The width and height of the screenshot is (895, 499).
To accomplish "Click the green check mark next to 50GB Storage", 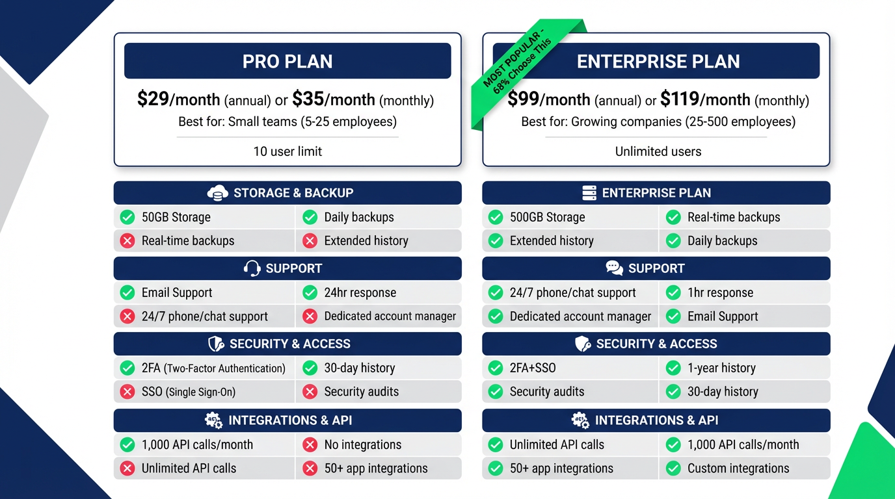I will click(127, 217).
